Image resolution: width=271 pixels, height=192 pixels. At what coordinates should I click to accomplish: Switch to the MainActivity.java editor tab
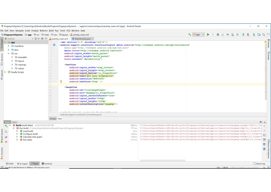tap(83, 39)
